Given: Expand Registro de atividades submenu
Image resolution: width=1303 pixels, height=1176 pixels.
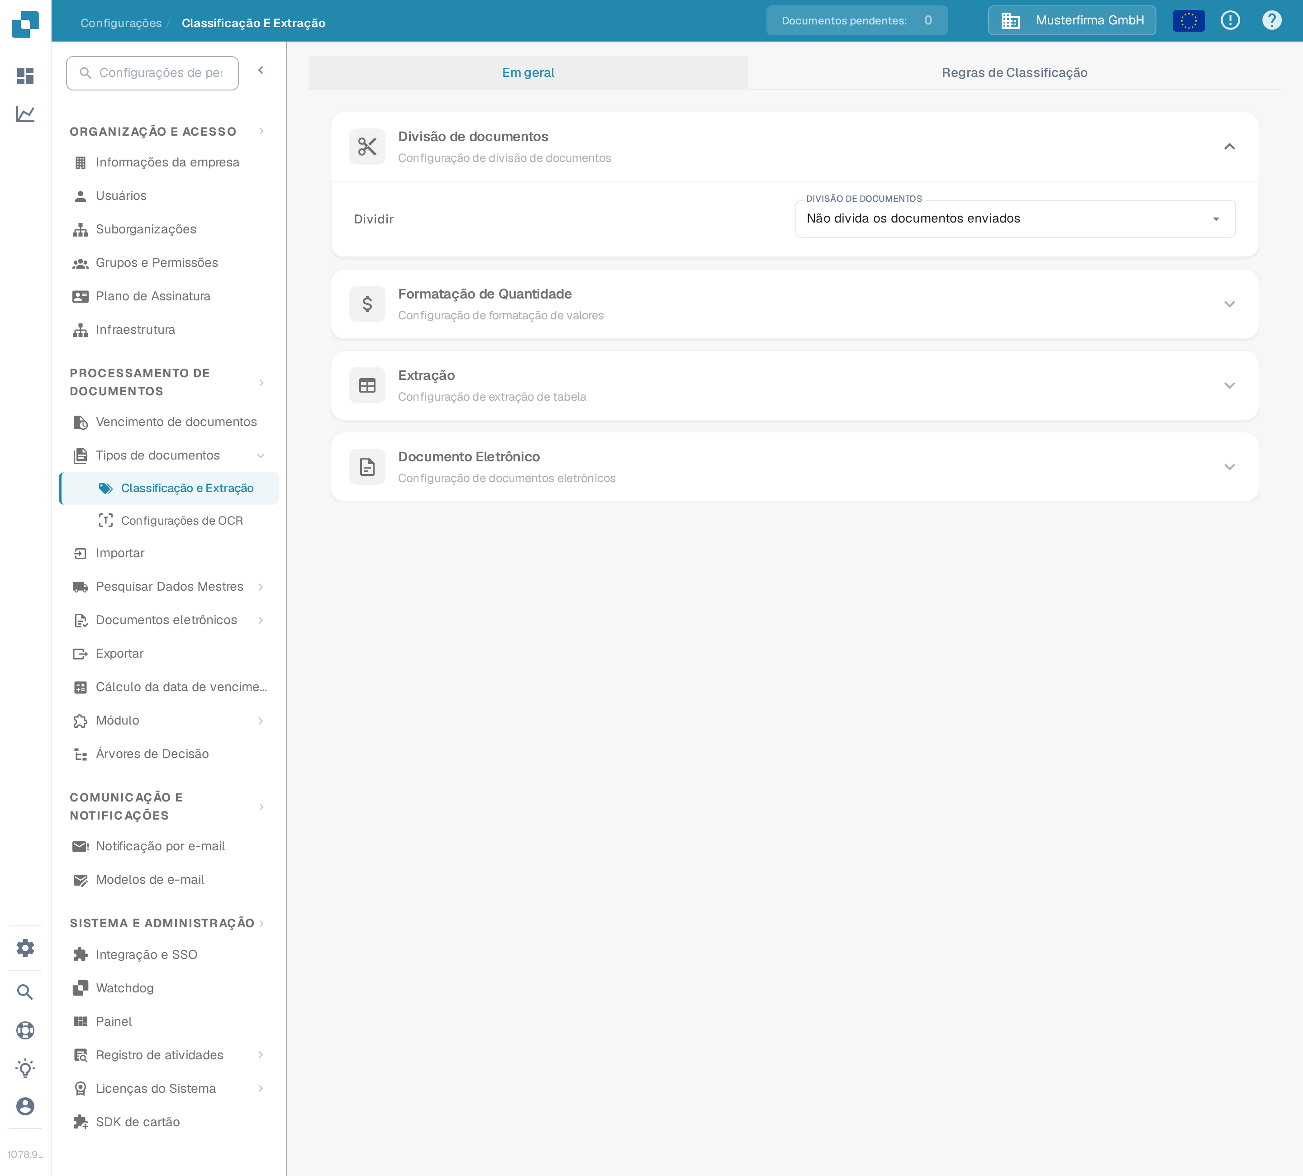Looking at the screenshot, I should tap(261, 1055).
